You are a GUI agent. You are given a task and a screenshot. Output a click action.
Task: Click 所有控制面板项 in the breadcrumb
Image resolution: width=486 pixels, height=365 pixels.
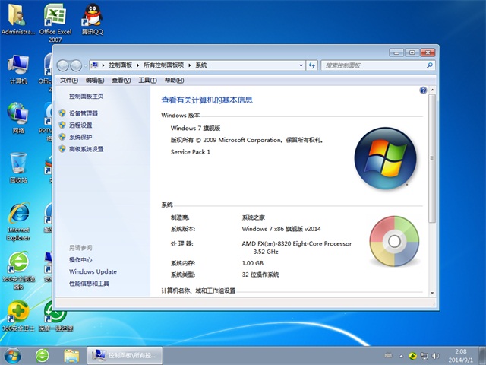(163, 65)
